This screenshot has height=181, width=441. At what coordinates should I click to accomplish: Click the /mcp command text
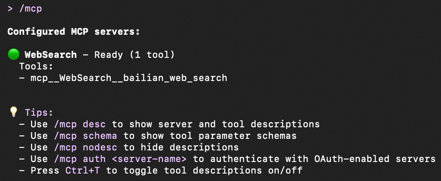(31, 9)
